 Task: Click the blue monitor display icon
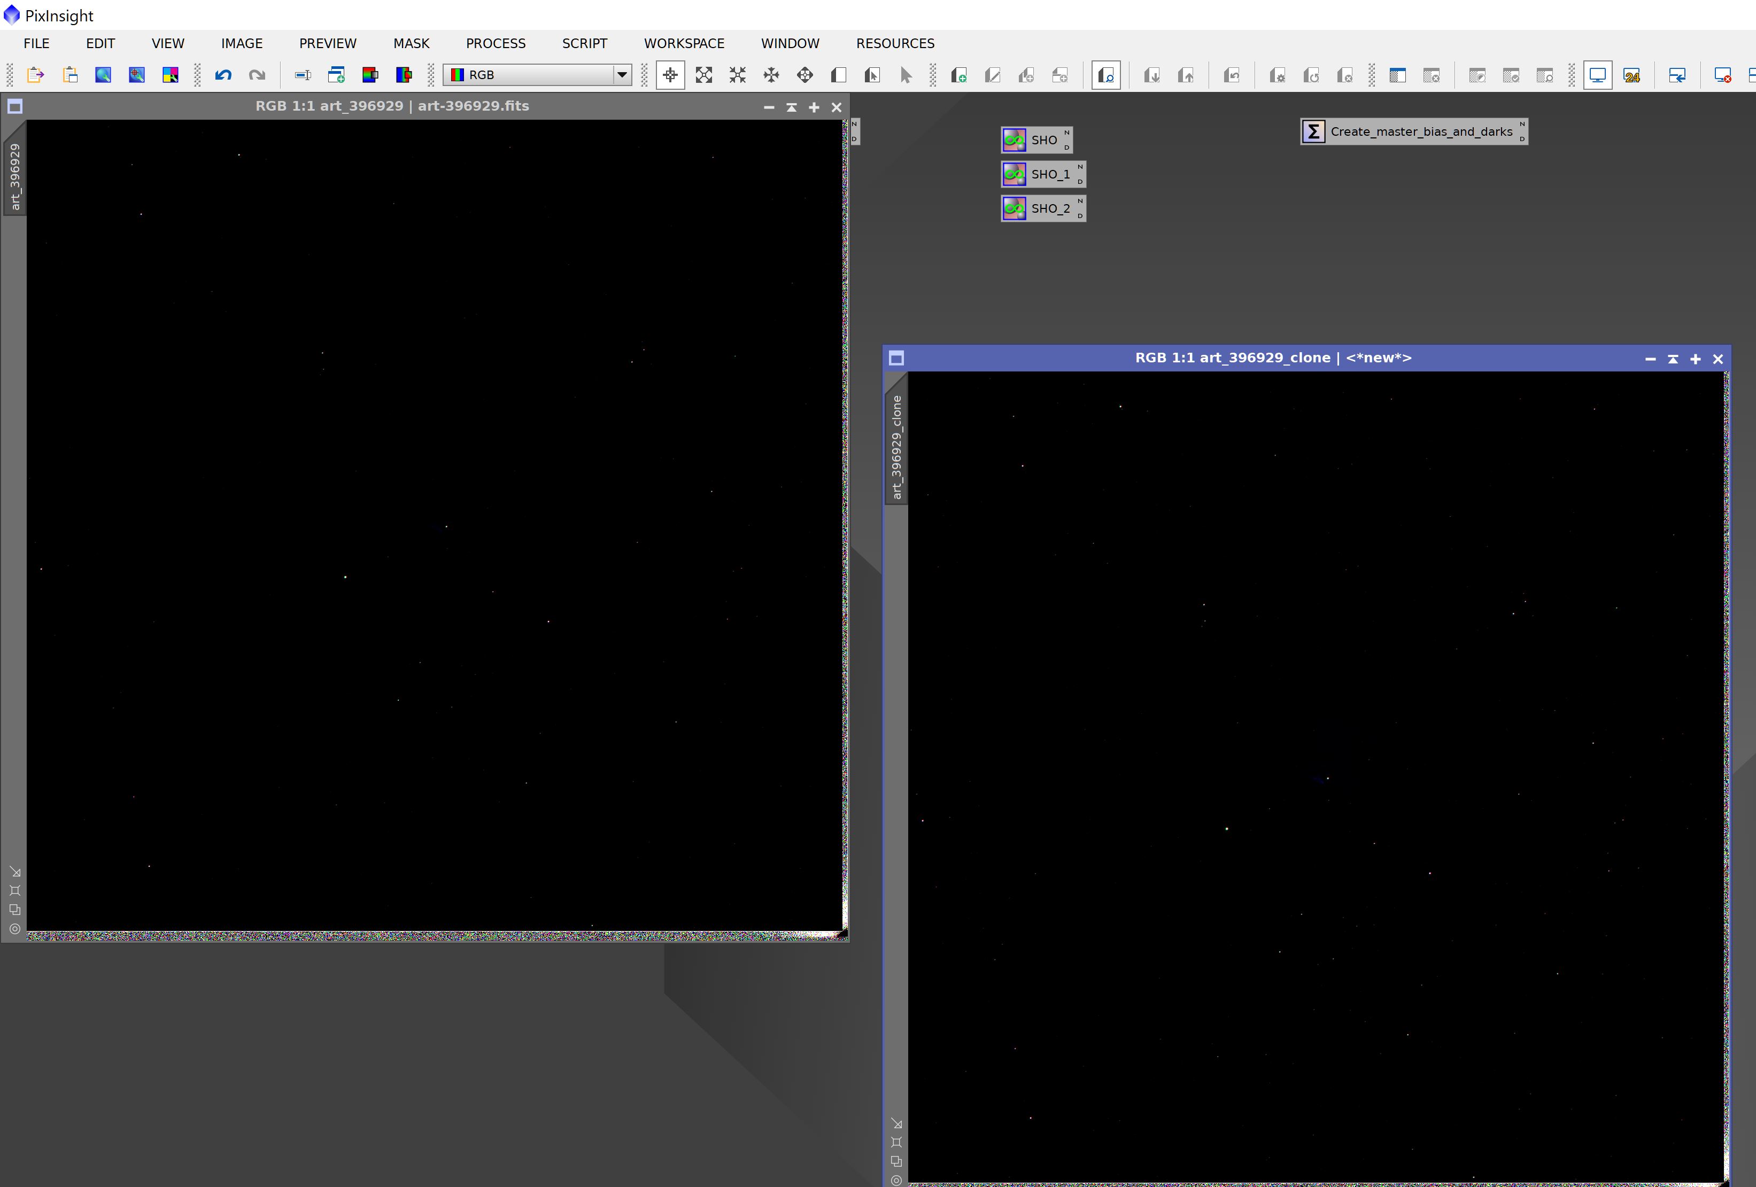pos(1598,75)
